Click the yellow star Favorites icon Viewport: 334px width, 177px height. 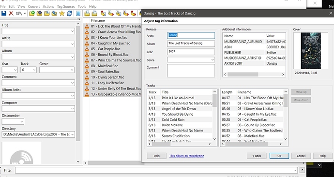coord(62,14)
